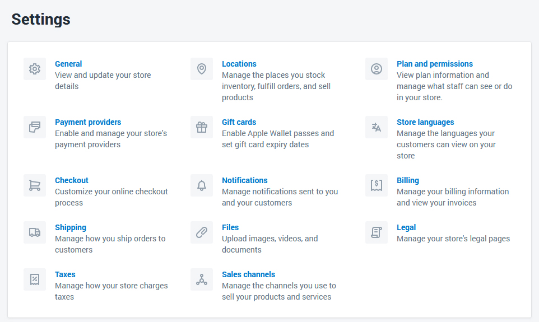Image resolution: width=539 pixels, height=322 pixels.
Task: Click the Notifications bell icon
Action: (x=202, y=185)
